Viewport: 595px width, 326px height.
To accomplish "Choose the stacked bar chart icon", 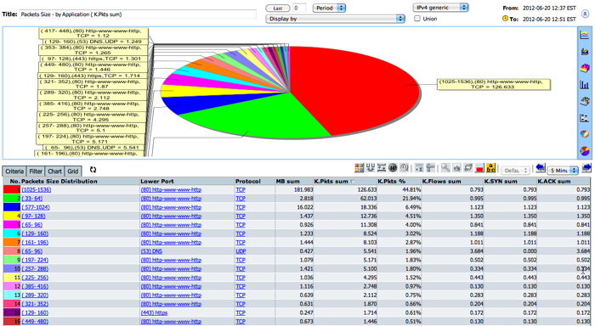I will [585, 118].
